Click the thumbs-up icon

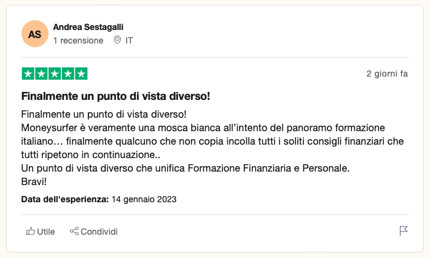click(31, 231)
